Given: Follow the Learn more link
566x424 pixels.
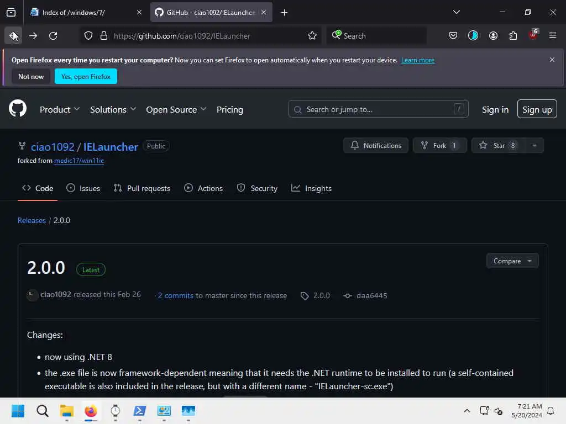Looking at the screenshot, I should 418,60.
